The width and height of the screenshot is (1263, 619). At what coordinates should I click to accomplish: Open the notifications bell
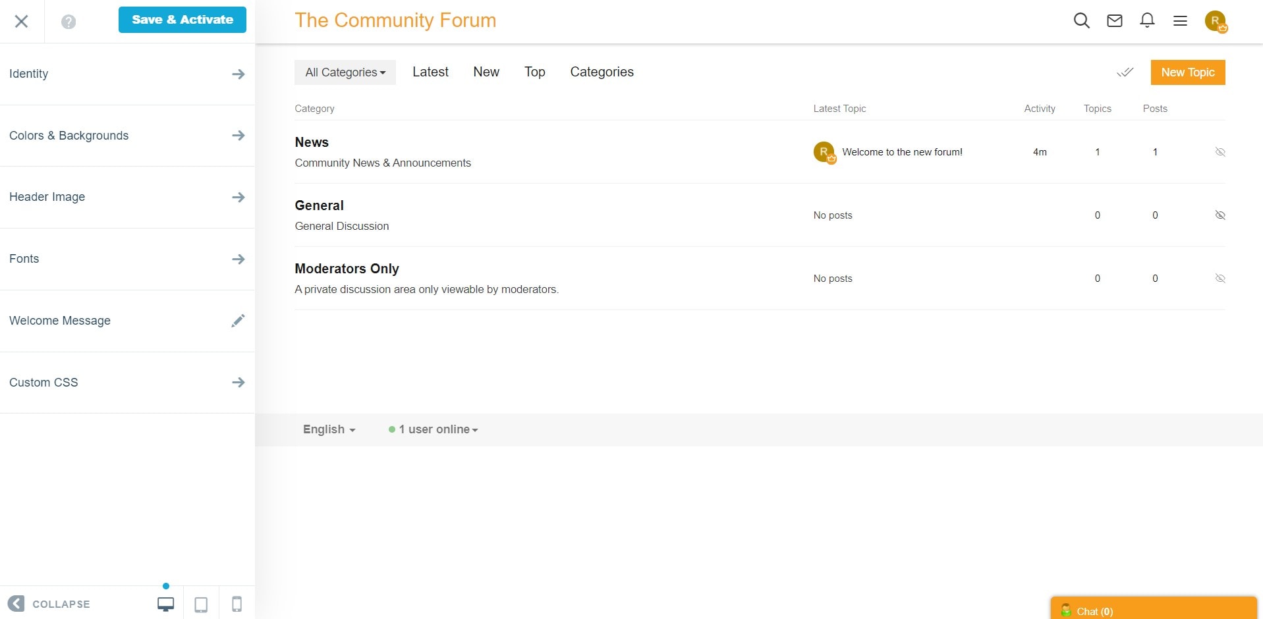1147,20
